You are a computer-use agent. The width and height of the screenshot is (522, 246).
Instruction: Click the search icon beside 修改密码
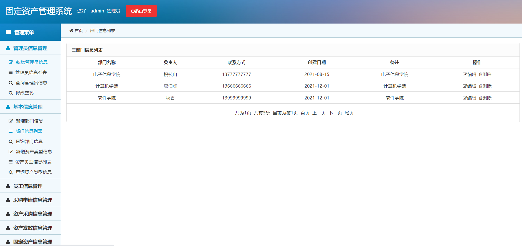tap(11, 93)
